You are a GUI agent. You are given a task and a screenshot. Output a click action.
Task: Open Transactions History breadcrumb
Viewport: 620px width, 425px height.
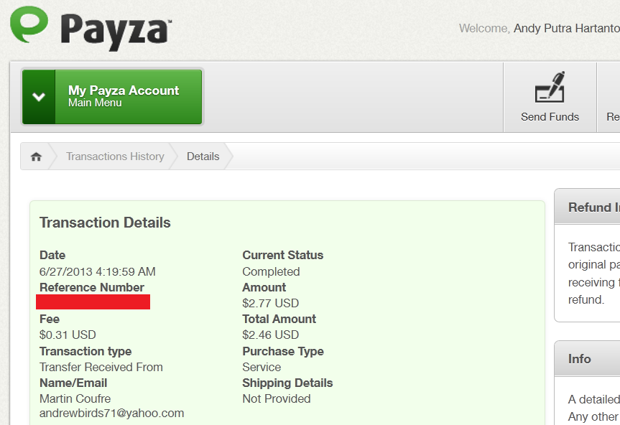pyautogui.click(x=115, y=157)
